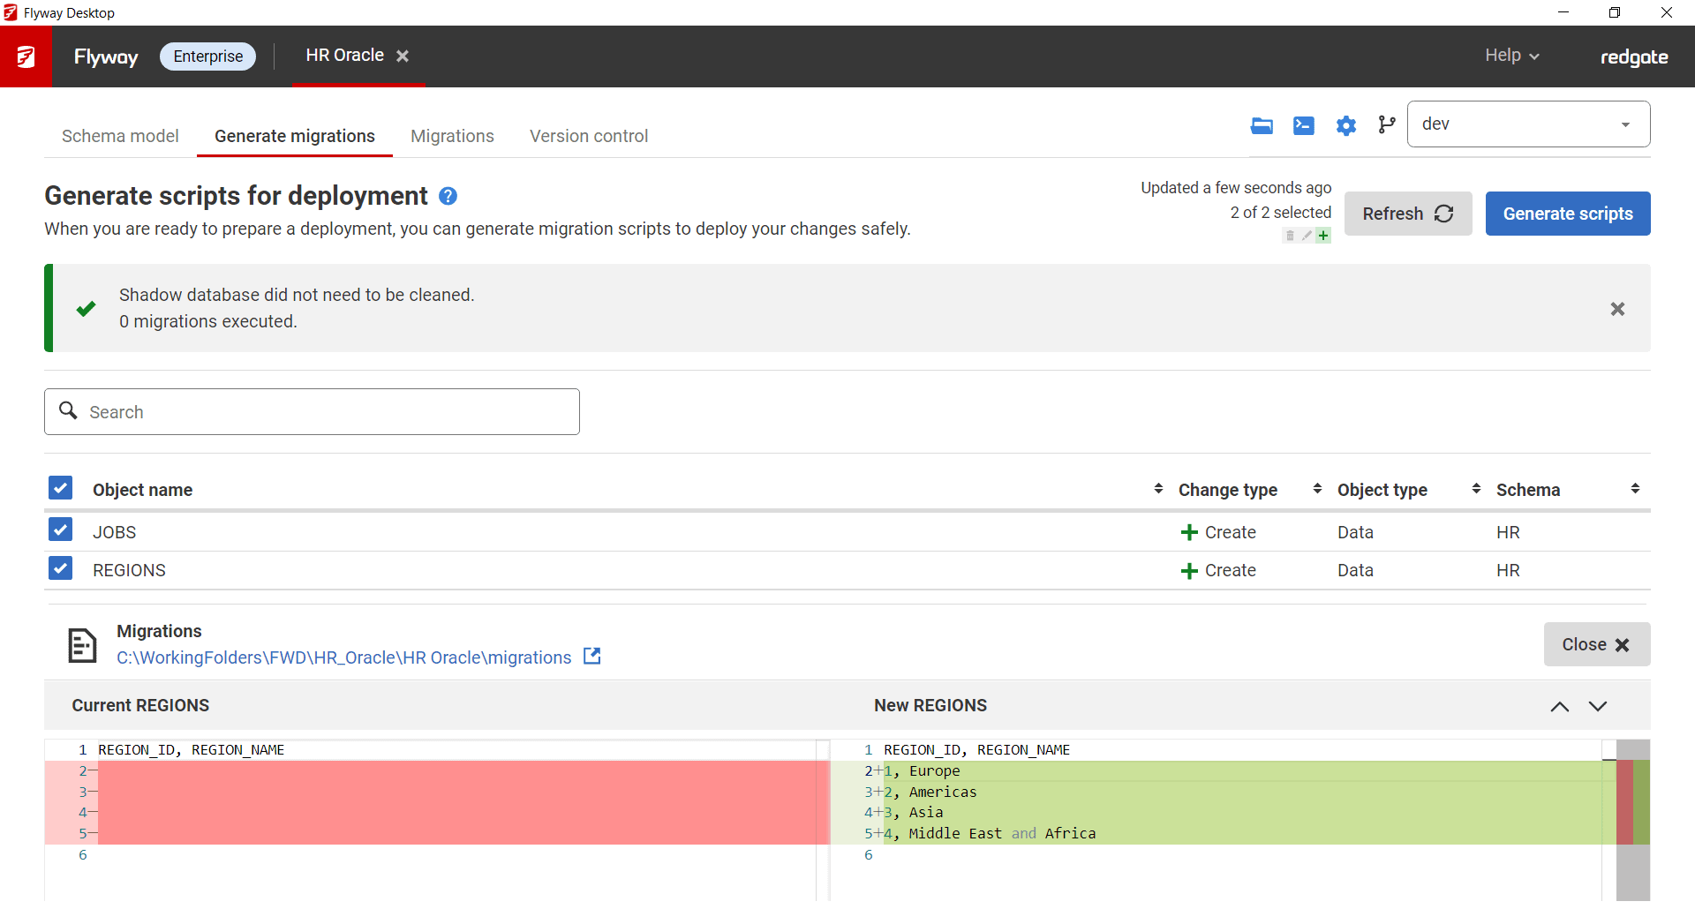The width and height of the screenshot is (1695, 909).
Task: Open project settings gear icon
Action: tap(1345, 125)
